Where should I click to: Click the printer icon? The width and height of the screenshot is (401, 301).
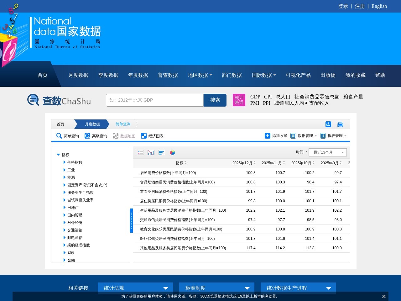pos(340,124)
